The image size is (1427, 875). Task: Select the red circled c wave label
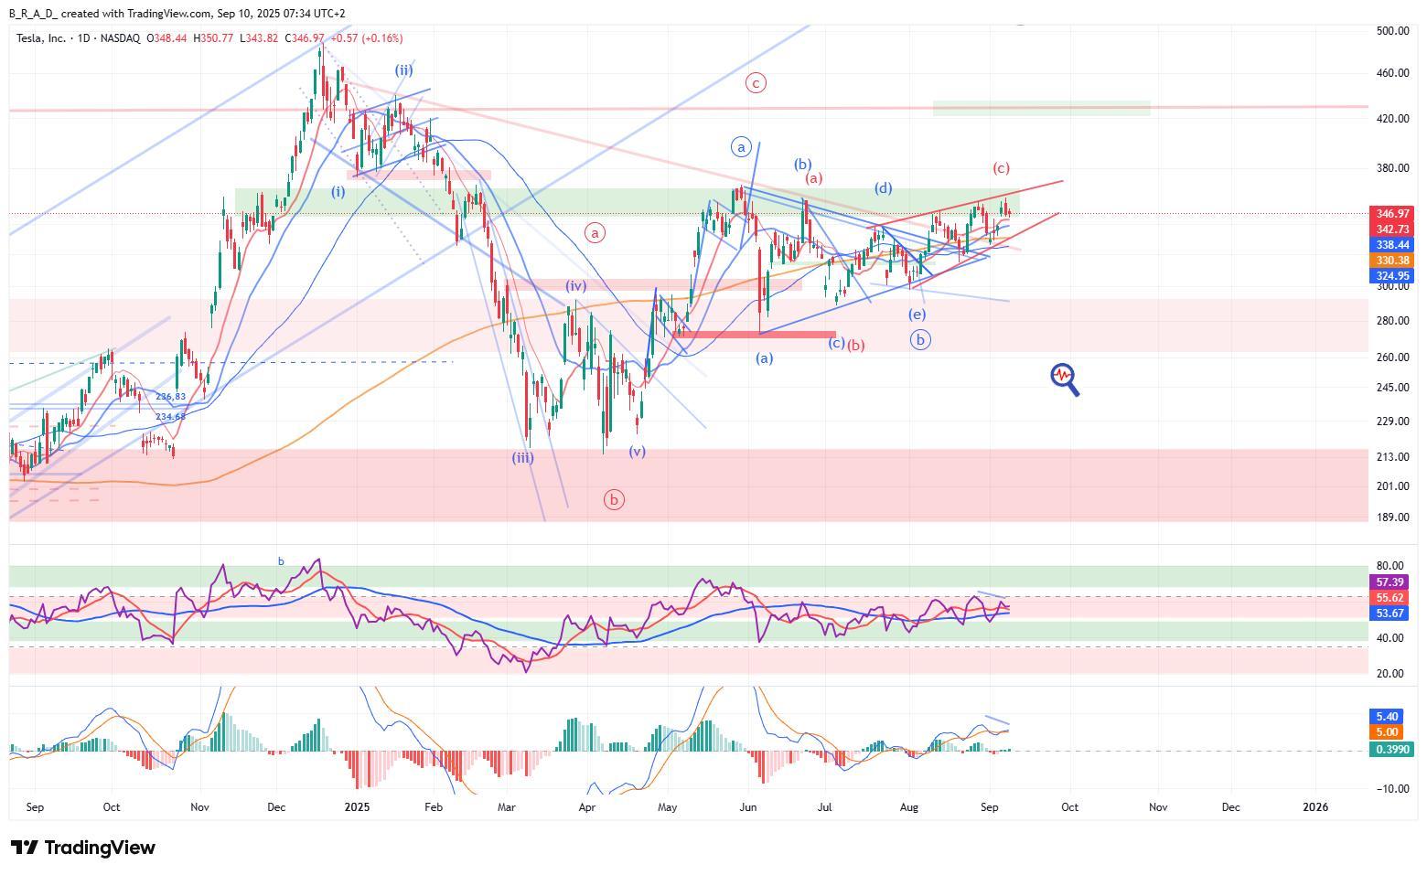click(756, 83)
